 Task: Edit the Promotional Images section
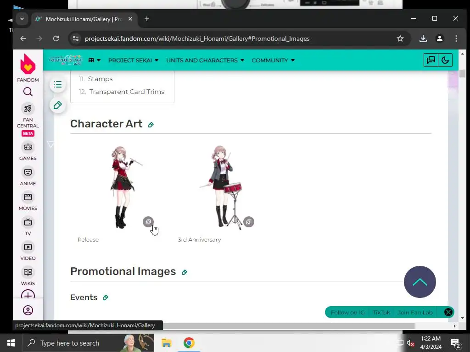pyautogui.click(x=185, y=272)
